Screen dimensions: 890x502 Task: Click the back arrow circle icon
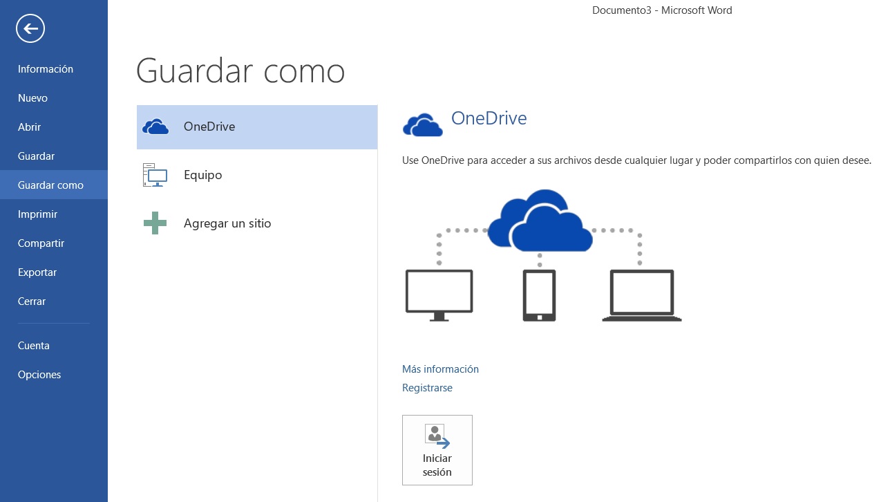point(30,28)
